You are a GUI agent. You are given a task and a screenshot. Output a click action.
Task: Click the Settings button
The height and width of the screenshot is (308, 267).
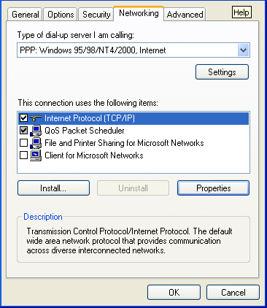coord(222,72)
